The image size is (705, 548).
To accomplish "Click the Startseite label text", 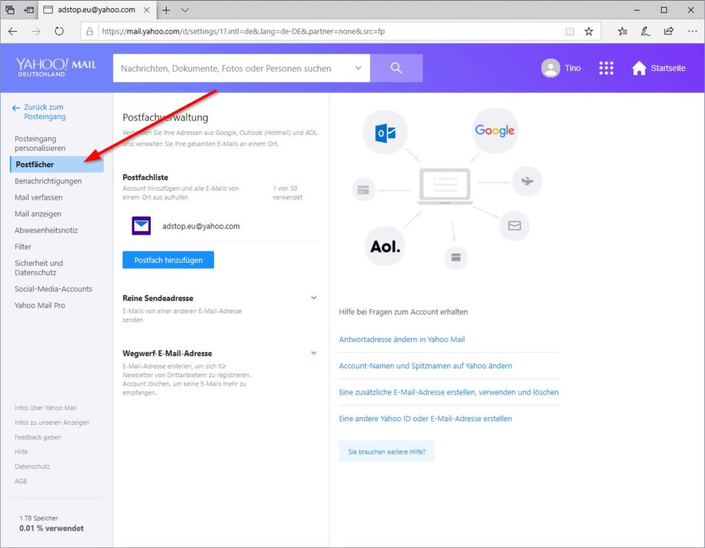I will (668, 68).
